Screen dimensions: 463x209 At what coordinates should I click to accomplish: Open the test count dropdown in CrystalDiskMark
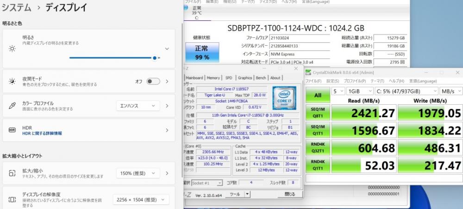tap(338, 91)
